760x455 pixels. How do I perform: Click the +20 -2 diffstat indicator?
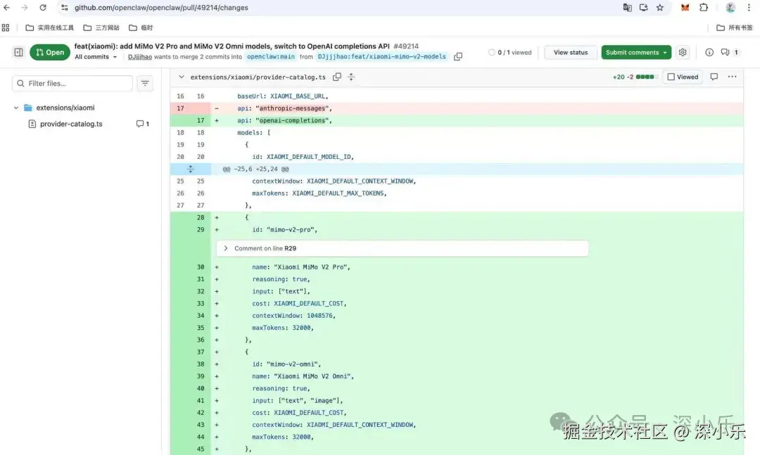pyautogui.click(x=633, y=77)
